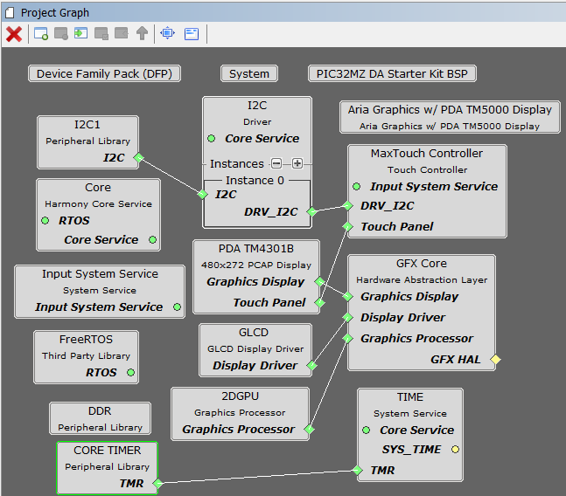Click green RTOS circle on Core block
566x496 pixels.
(45, 220)
